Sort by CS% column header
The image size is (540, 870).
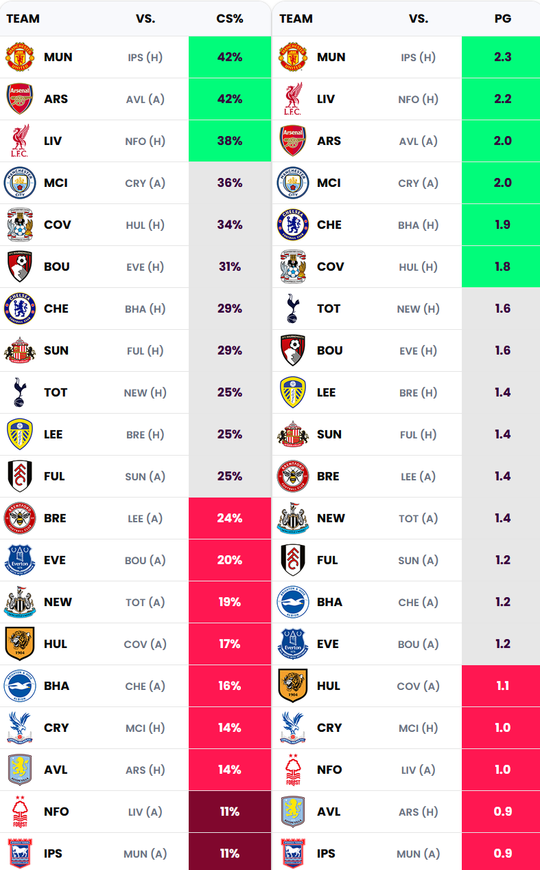pyautogui.click(x=230, y=19)
